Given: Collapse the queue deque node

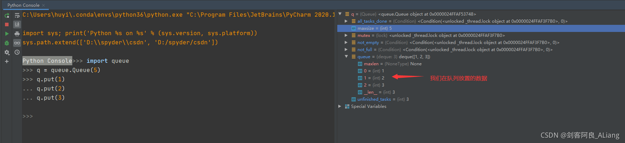Looking at the screenshot, I should pos(346,57).
